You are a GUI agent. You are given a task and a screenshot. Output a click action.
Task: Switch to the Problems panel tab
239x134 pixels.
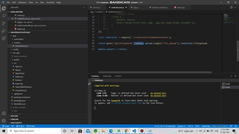[x=107, y=76]
